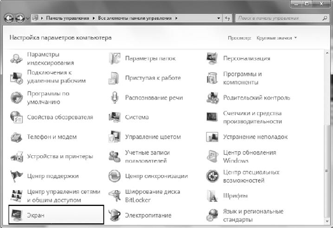Expand the Крупные значки view dropdown
The width and height of the screenshot is (333, 228).
[x=277, y=38]
